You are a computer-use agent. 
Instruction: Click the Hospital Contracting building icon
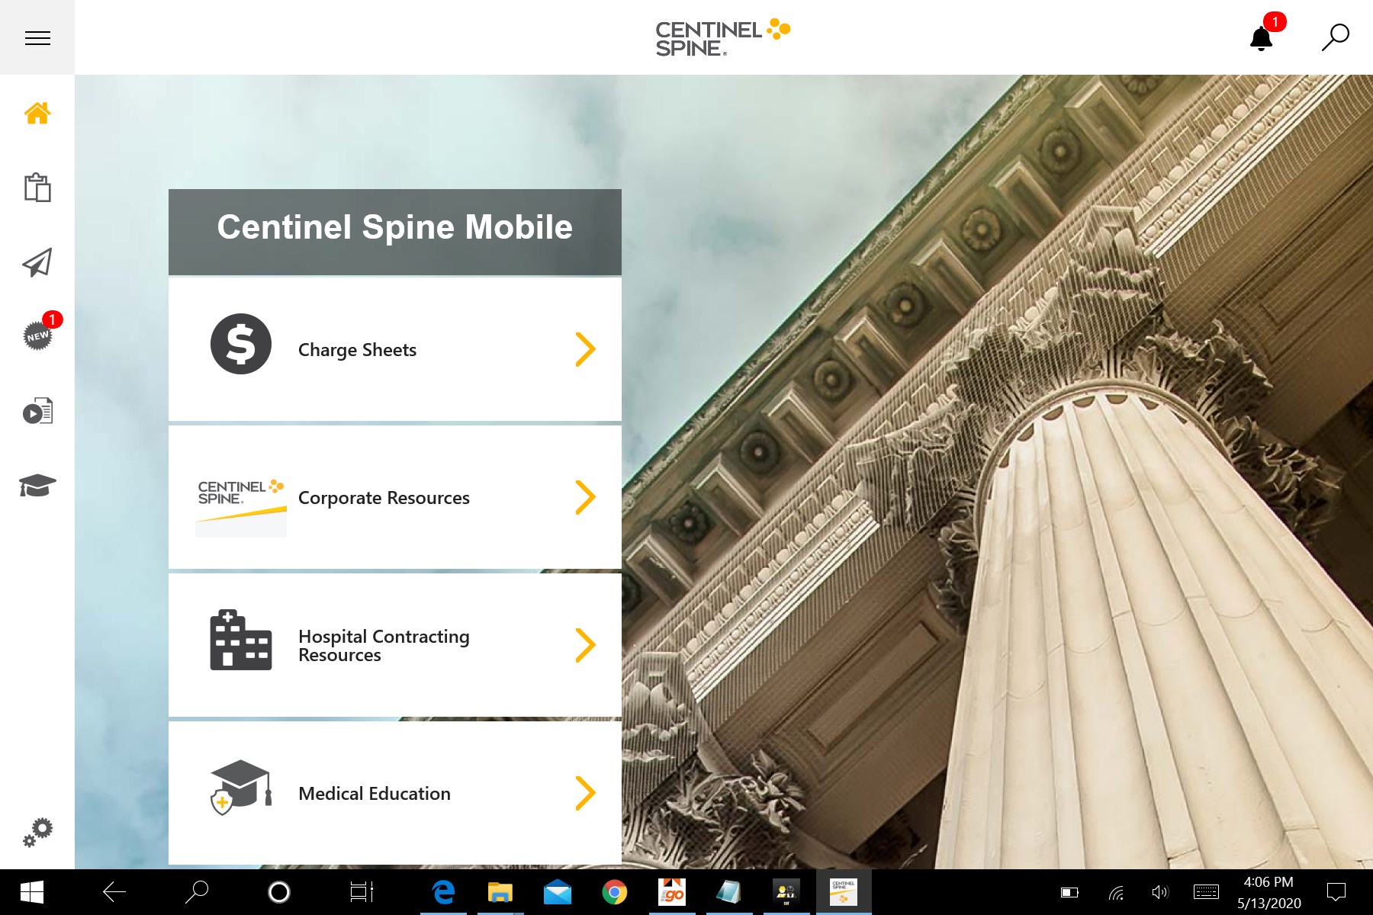click(x=241, y=640)
